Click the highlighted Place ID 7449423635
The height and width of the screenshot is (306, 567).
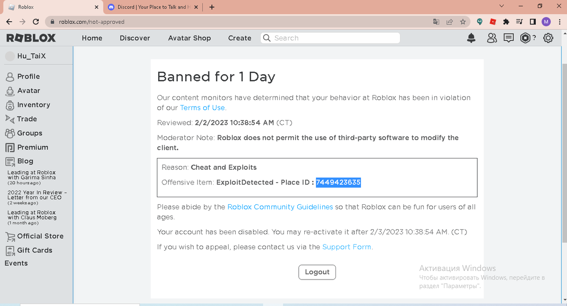click(x=338, y=183)
